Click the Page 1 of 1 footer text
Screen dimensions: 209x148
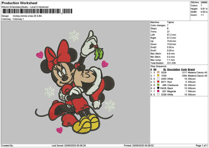[x=202, y=146]
